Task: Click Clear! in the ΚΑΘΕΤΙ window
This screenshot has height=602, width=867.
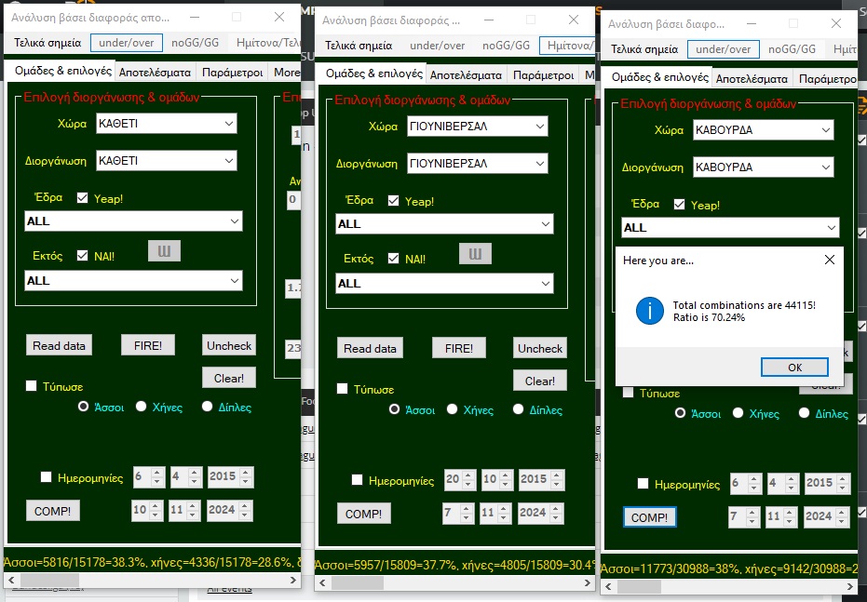Action: click(x=229, y=379)
